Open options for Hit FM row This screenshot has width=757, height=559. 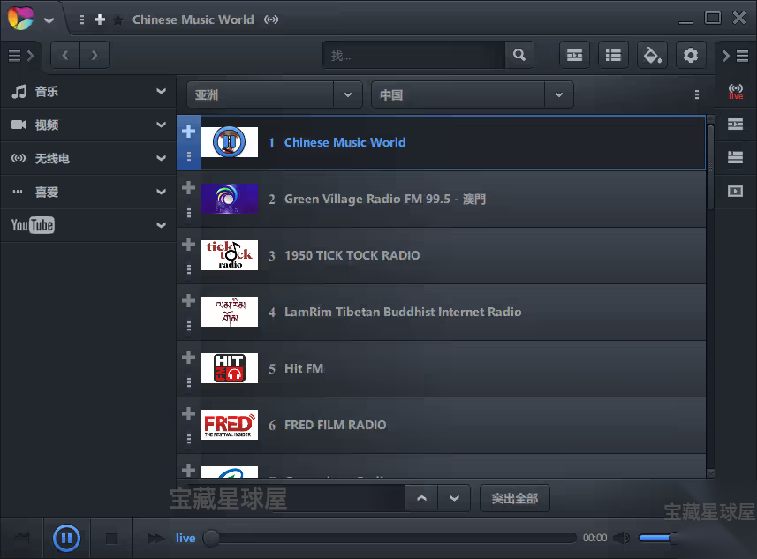coord(189,382)
